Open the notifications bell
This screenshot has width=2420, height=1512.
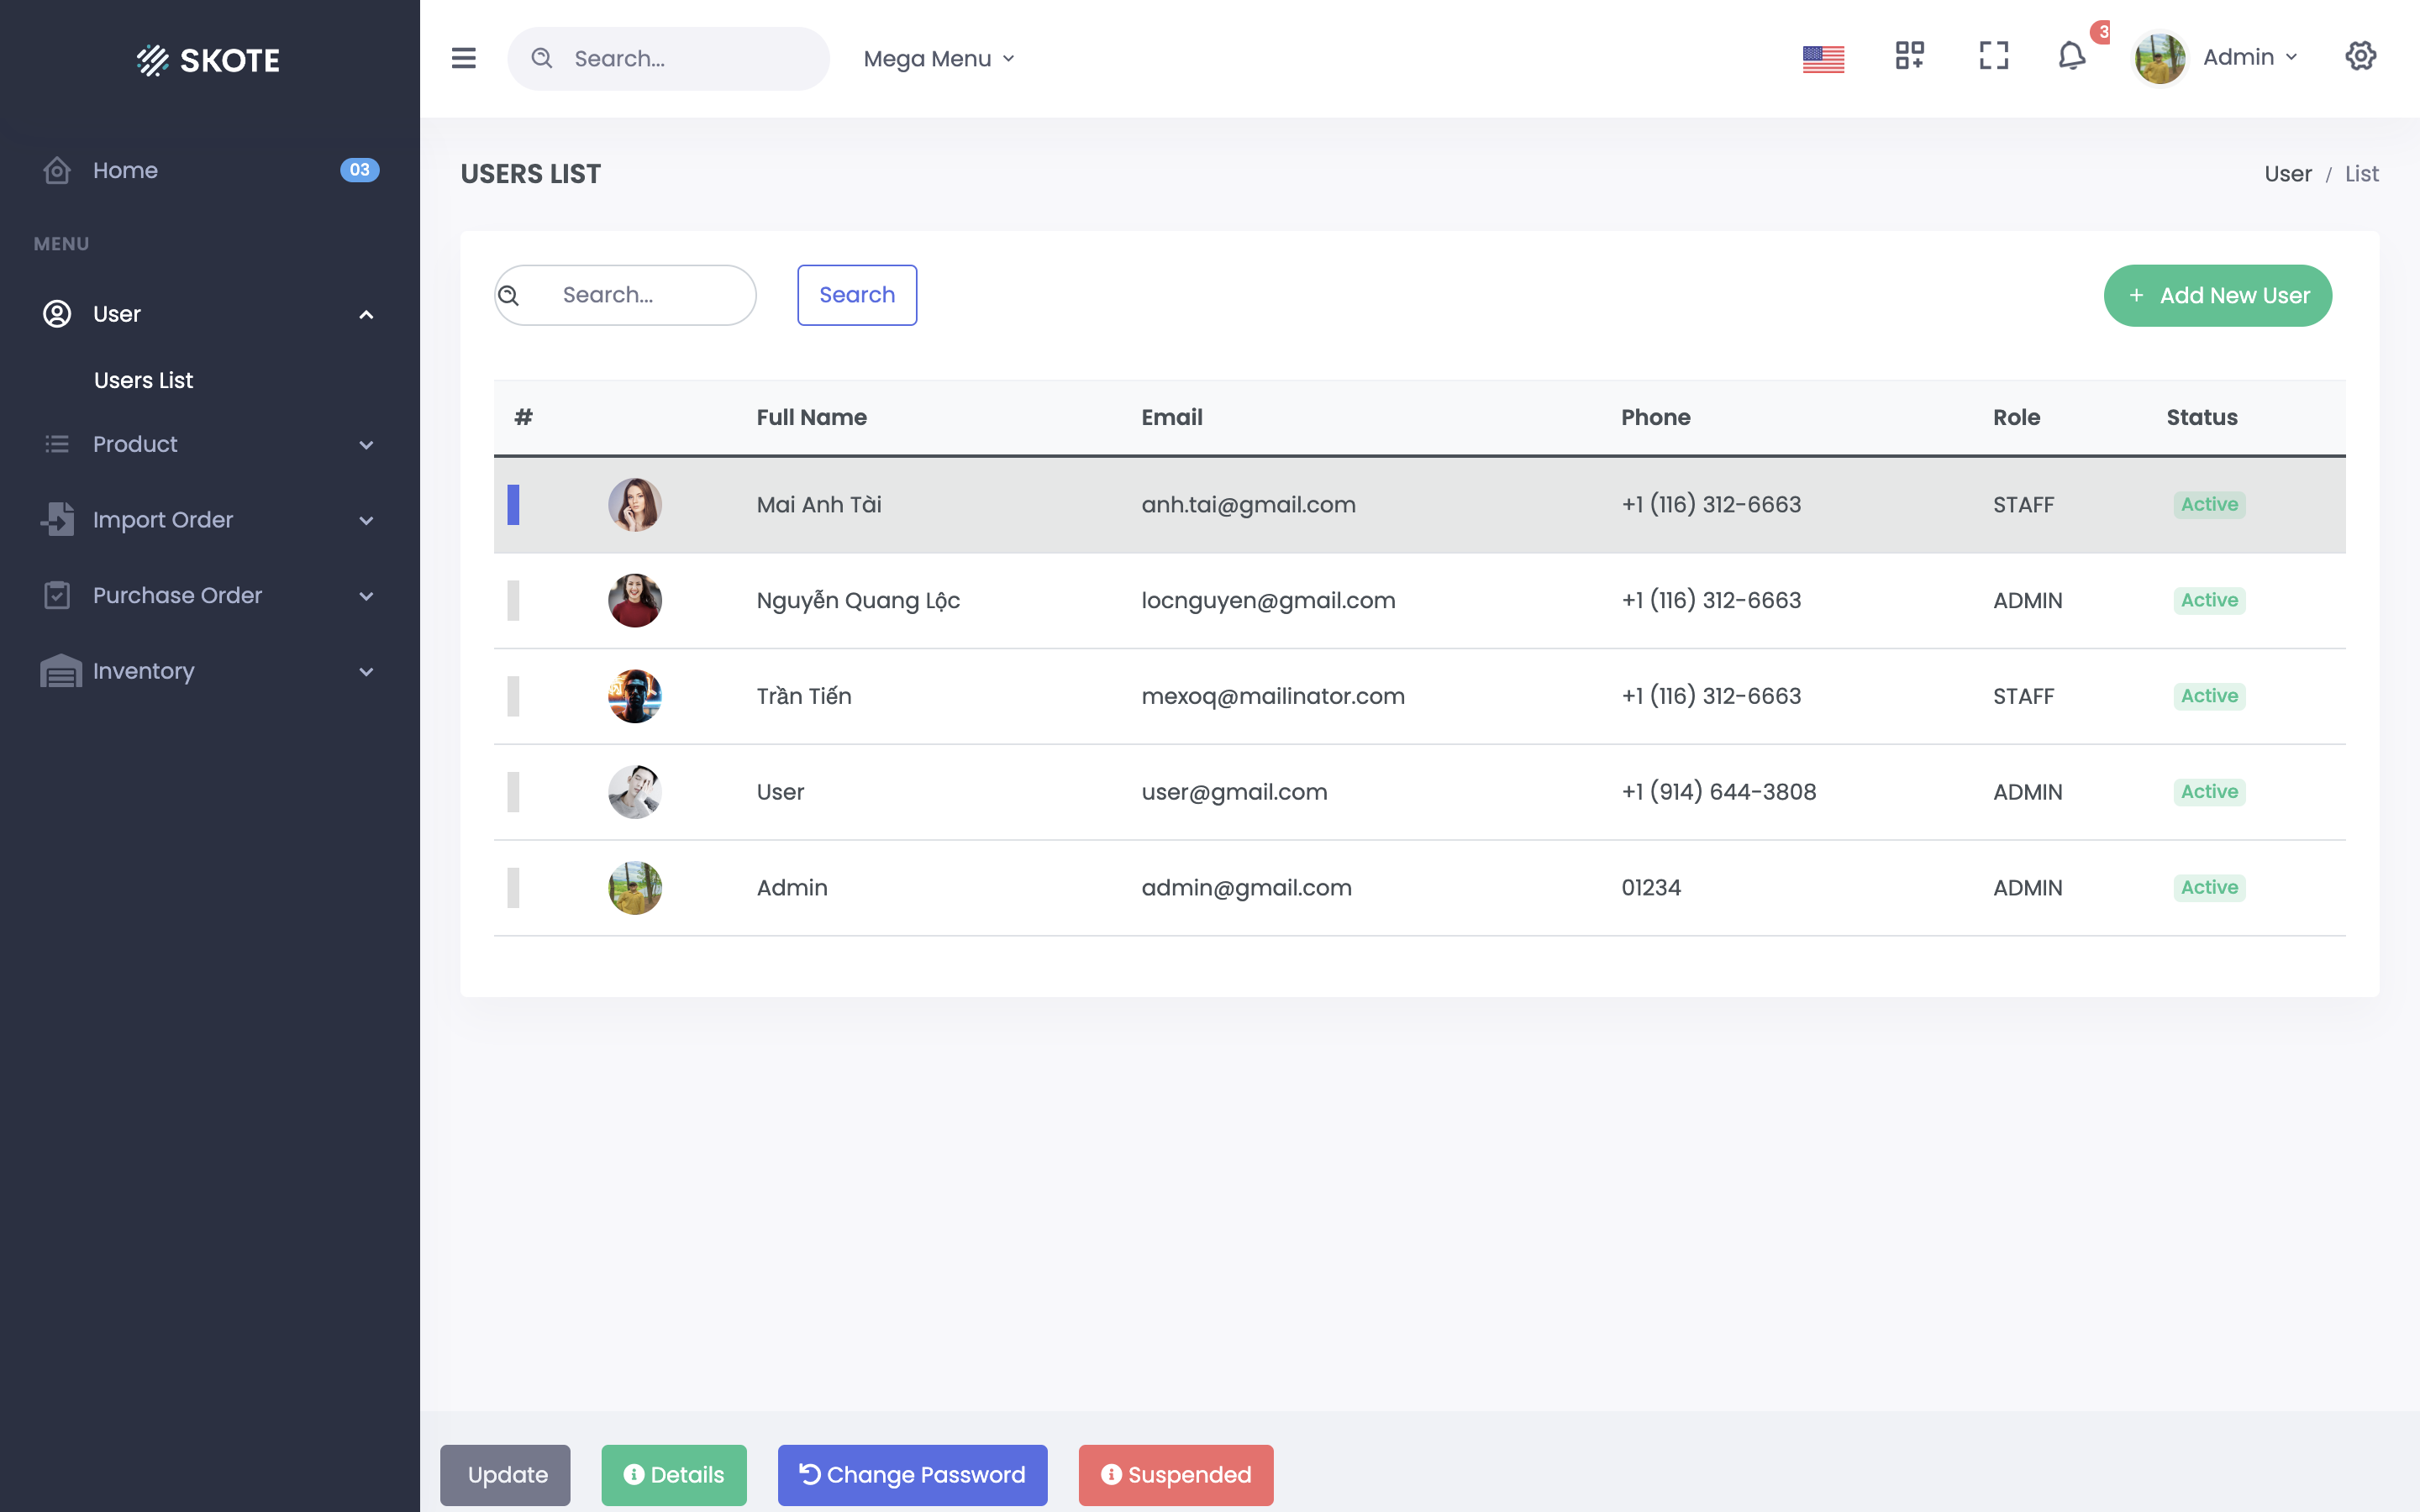pos(2071,57)
